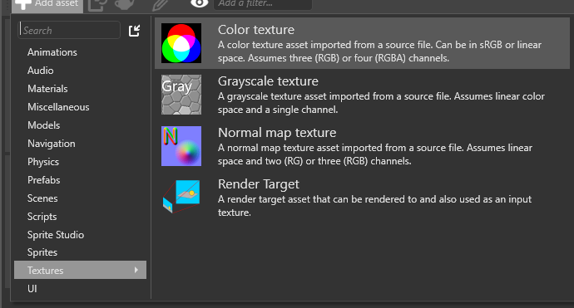Choose the Grayscale texture asset title
This screenshot has height=308, width=574.
[x=268, y=81]
